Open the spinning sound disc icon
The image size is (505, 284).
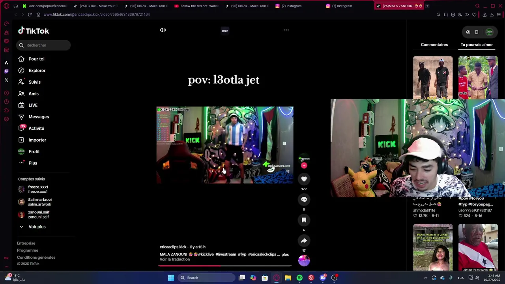click(304, 260)
